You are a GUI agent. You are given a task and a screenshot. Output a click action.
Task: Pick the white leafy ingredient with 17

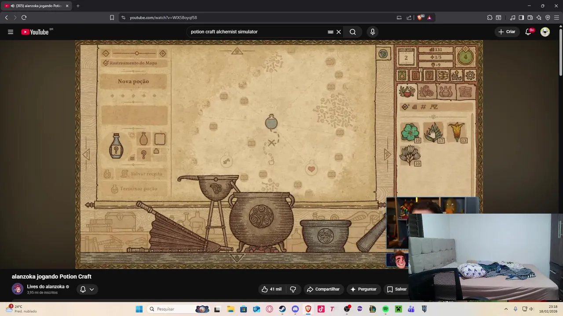point(434,132)
